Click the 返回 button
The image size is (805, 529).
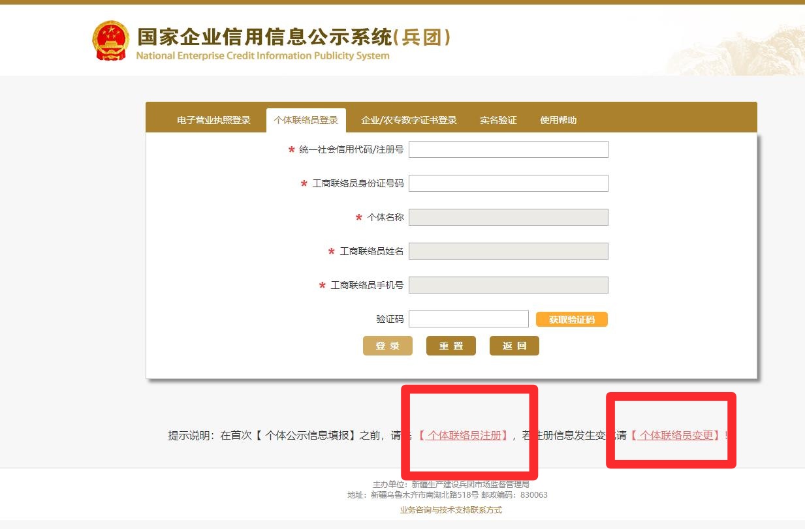(514, 346)
